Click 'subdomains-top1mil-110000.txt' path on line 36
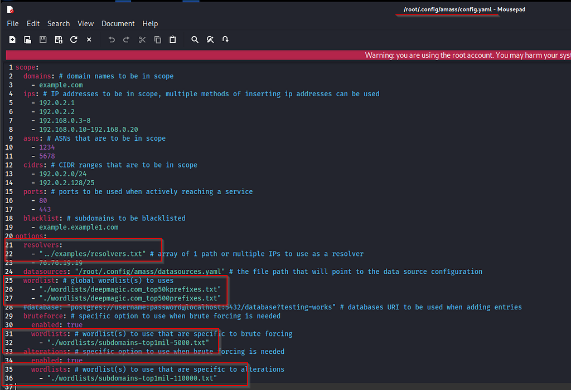Viewport: 571px width, 390px height. pyautogui.click(x=132, y=378)
